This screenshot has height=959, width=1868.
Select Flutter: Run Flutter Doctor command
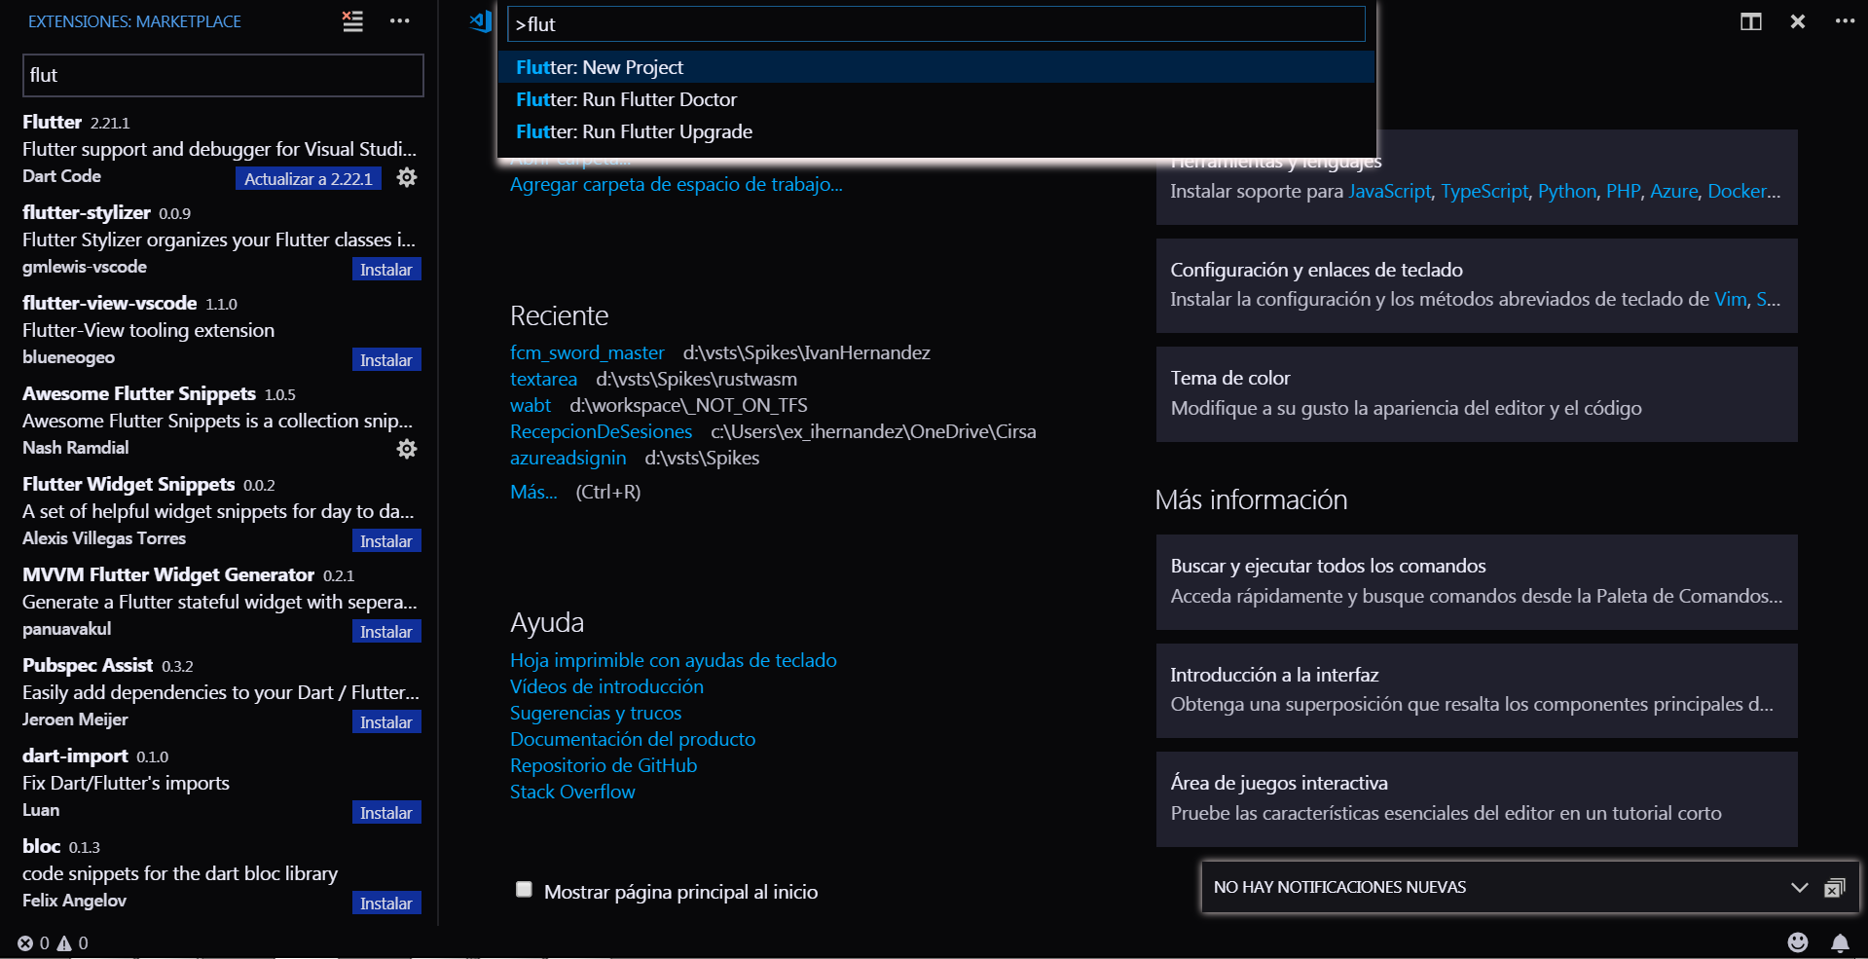coord(935,99)
